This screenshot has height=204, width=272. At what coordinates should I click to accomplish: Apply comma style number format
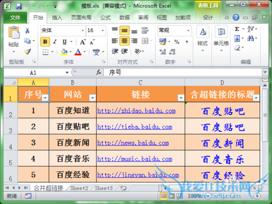[187, 42]
